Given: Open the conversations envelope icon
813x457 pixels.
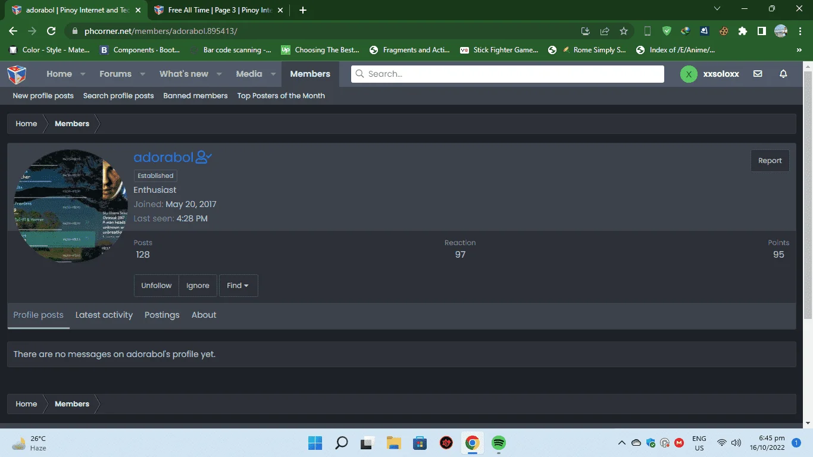Looking at the screenshot, I should point(758,74).
